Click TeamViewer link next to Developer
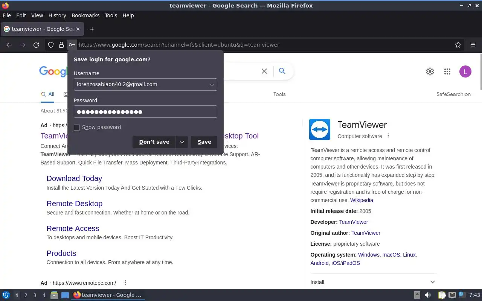 354,222
